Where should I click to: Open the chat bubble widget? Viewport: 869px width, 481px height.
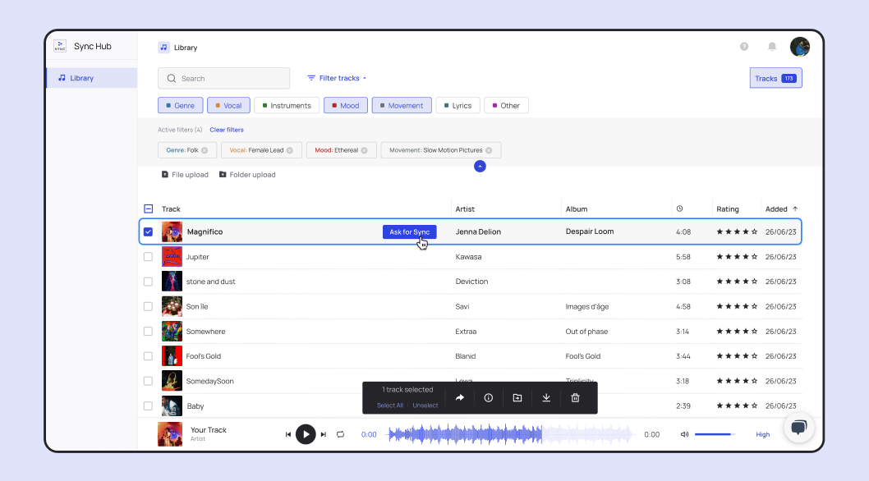[x=798, y=428]
